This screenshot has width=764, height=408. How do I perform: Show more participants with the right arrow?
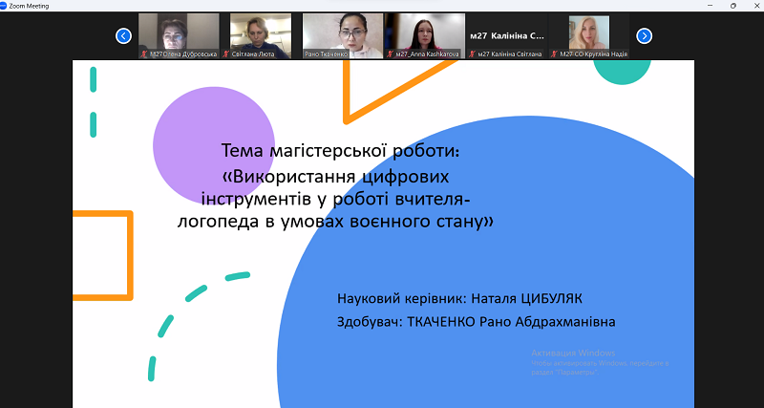coord(644,36)
